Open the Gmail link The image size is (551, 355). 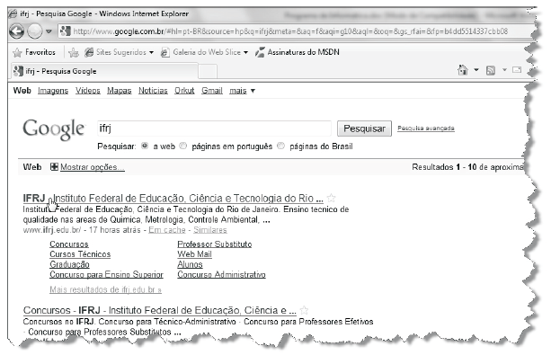(x=212, y=91)
